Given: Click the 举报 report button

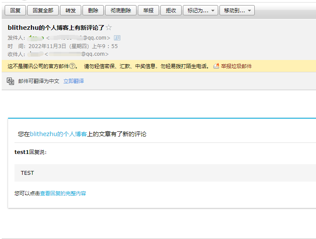Looking at the screenshot, I should click(x=148, y=10).
